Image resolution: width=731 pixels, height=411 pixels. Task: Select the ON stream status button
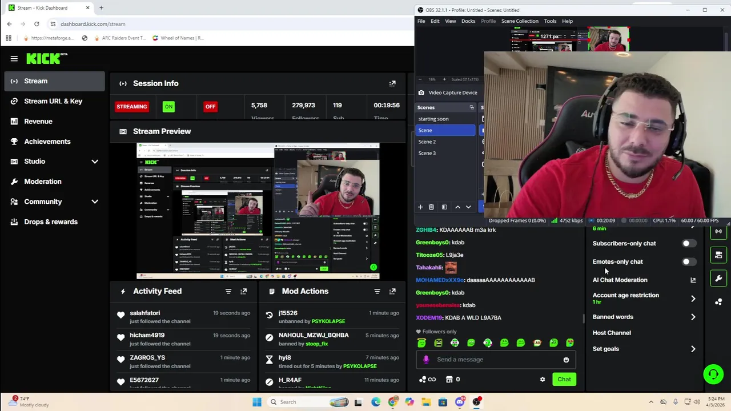click(x=168, y=107)
